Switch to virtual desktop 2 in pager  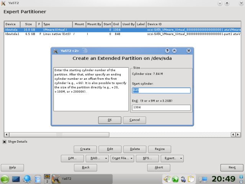point(47,181)
